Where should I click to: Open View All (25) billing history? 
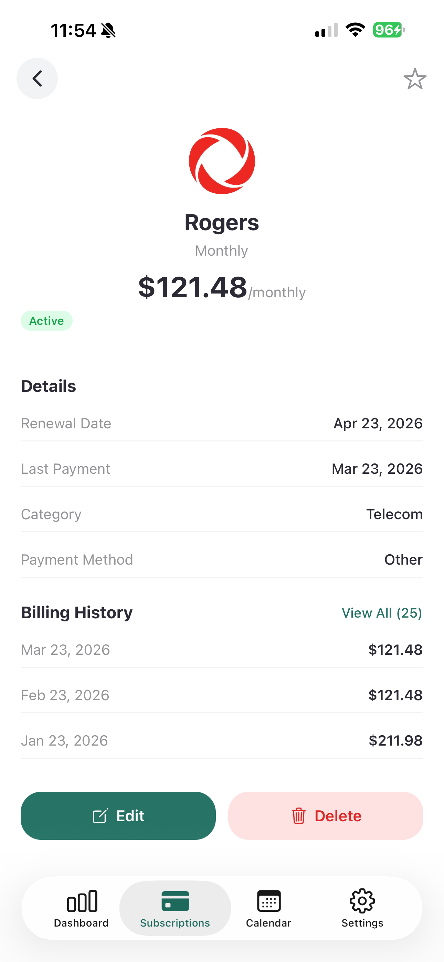(382, 613)
